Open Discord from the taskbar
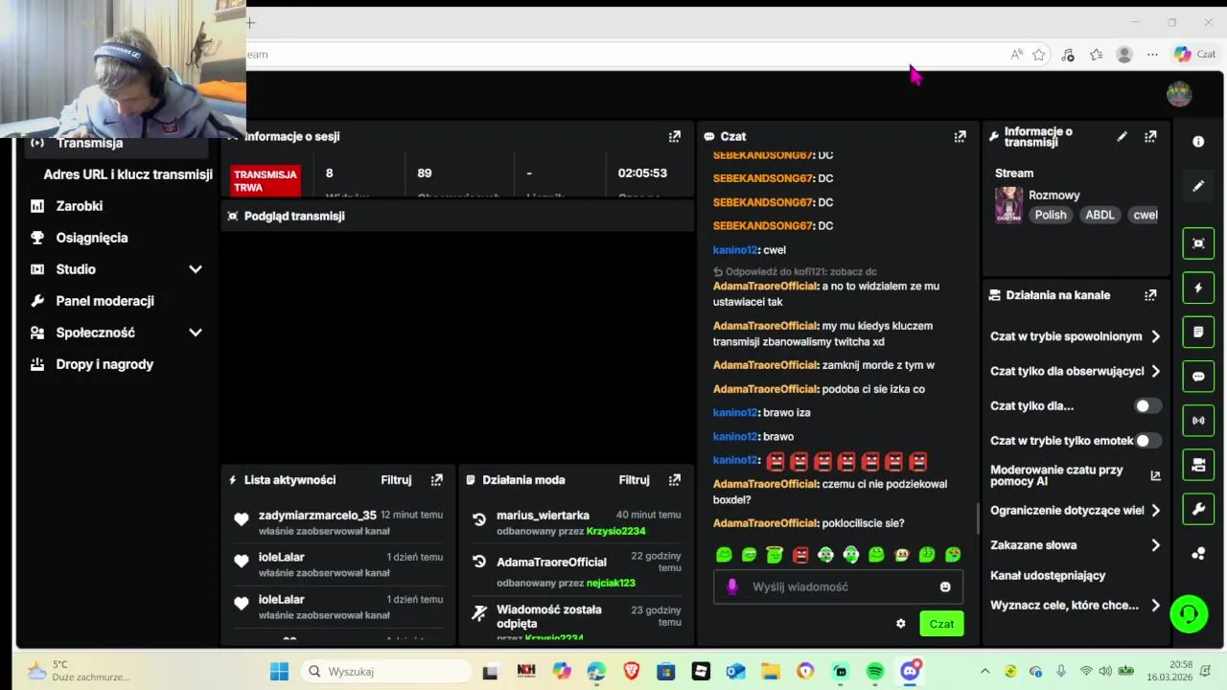 pos(910,671)
